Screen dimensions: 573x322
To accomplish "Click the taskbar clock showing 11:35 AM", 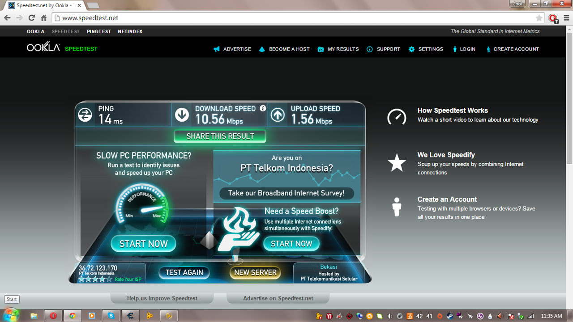I will tap(552, 316).
